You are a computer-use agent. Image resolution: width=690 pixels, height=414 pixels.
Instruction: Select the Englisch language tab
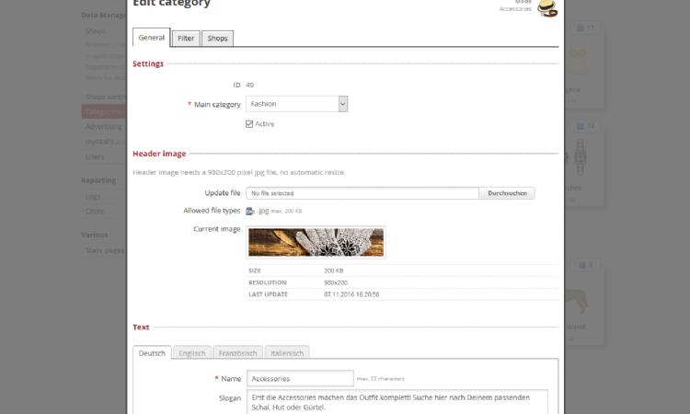coord(192,352)
